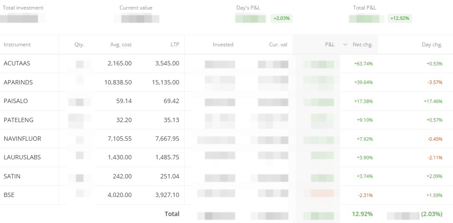Click PAISALO net change +17.38%
The width and height of the screenshot is (453, 223).
click(363, 101)
